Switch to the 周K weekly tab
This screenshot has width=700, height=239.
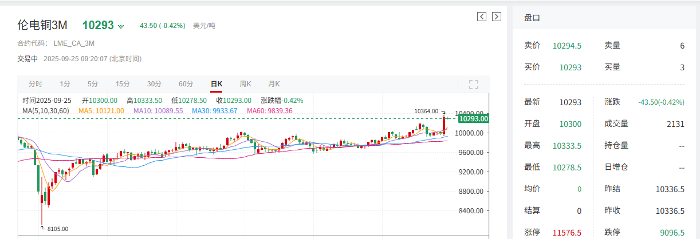(245, 84)
